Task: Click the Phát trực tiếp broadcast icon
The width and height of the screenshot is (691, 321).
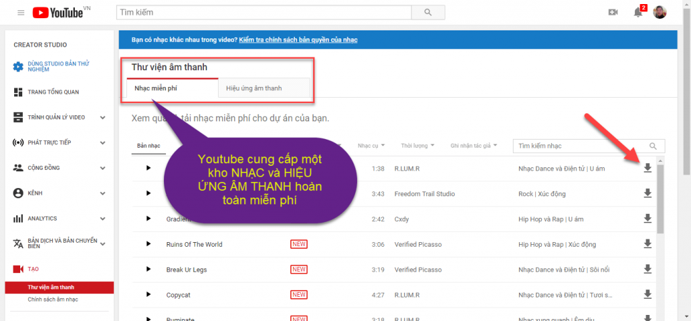Action: point(18,143)
